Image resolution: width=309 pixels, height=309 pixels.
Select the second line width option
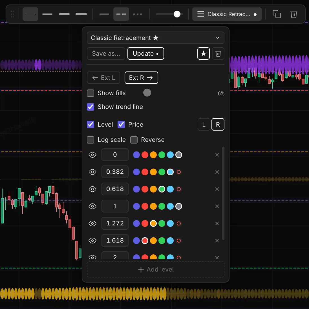(x=47, y=14)
